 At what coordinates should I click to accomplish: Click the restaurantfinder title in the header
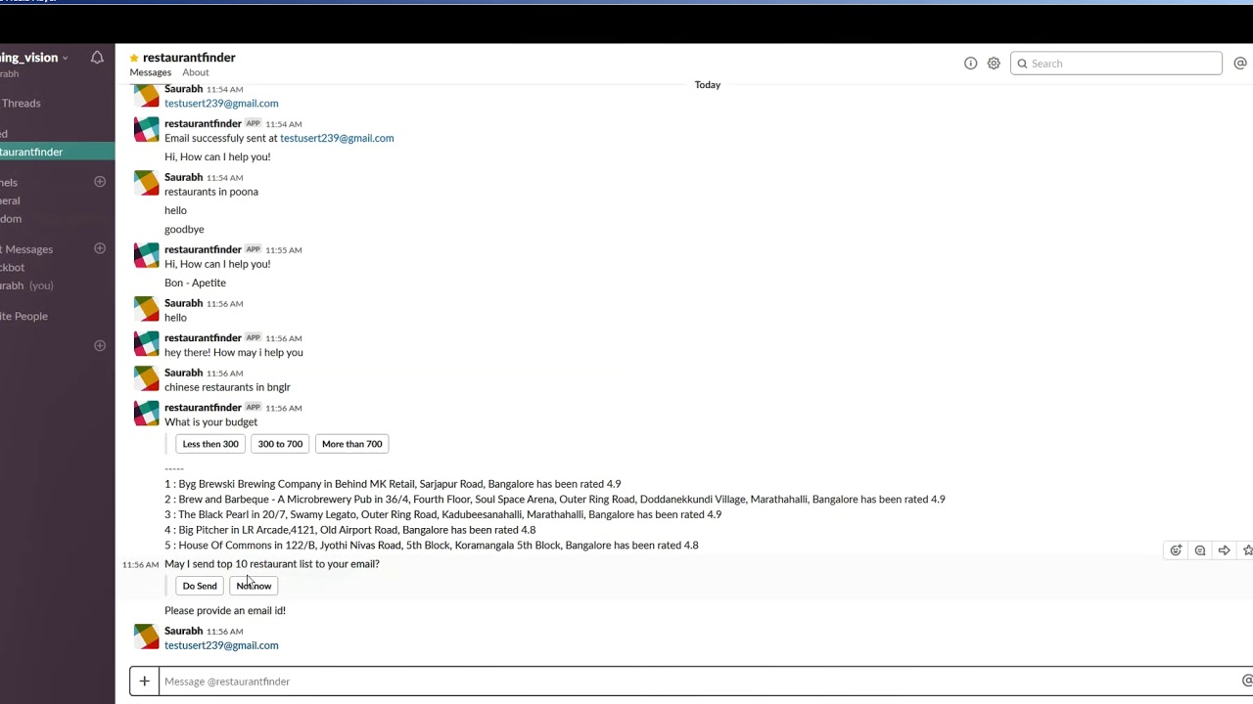[189, 58]
